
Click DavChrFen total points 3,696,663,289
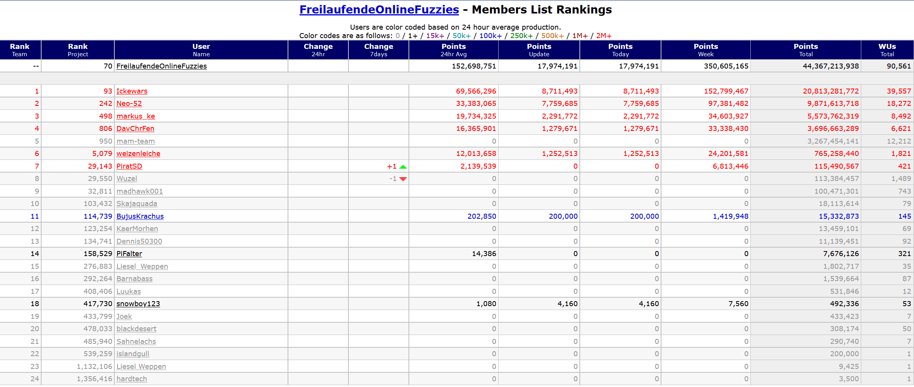point(833,129)
